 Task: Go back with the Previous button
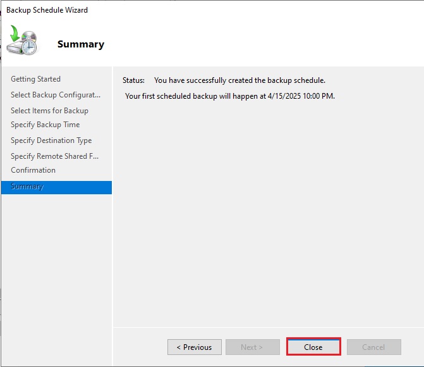(x=194, y=347)
